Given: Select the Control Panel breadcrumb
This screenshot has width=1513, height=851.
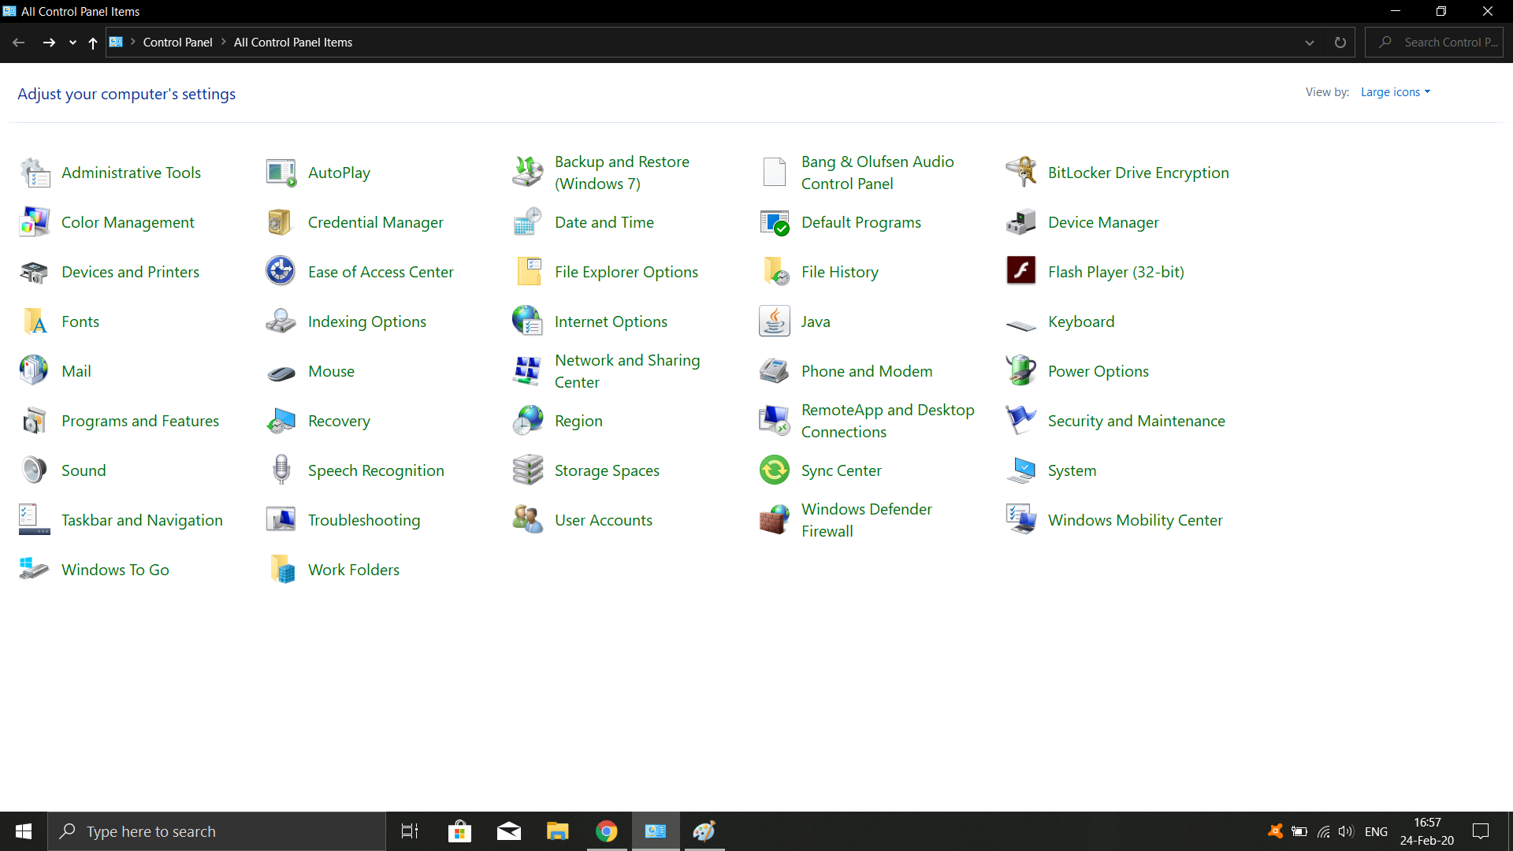Looking at the screenshot, I should point(177,43).
